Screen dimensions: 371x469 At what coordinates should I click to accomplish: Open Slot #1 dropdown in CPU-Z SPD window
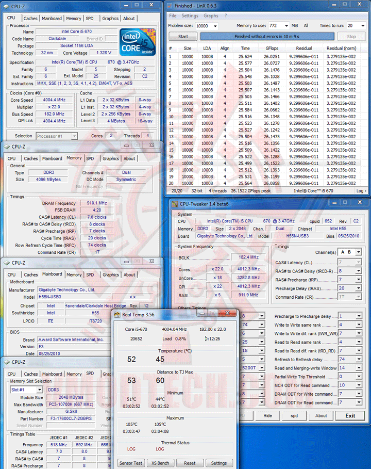[40, 390]
